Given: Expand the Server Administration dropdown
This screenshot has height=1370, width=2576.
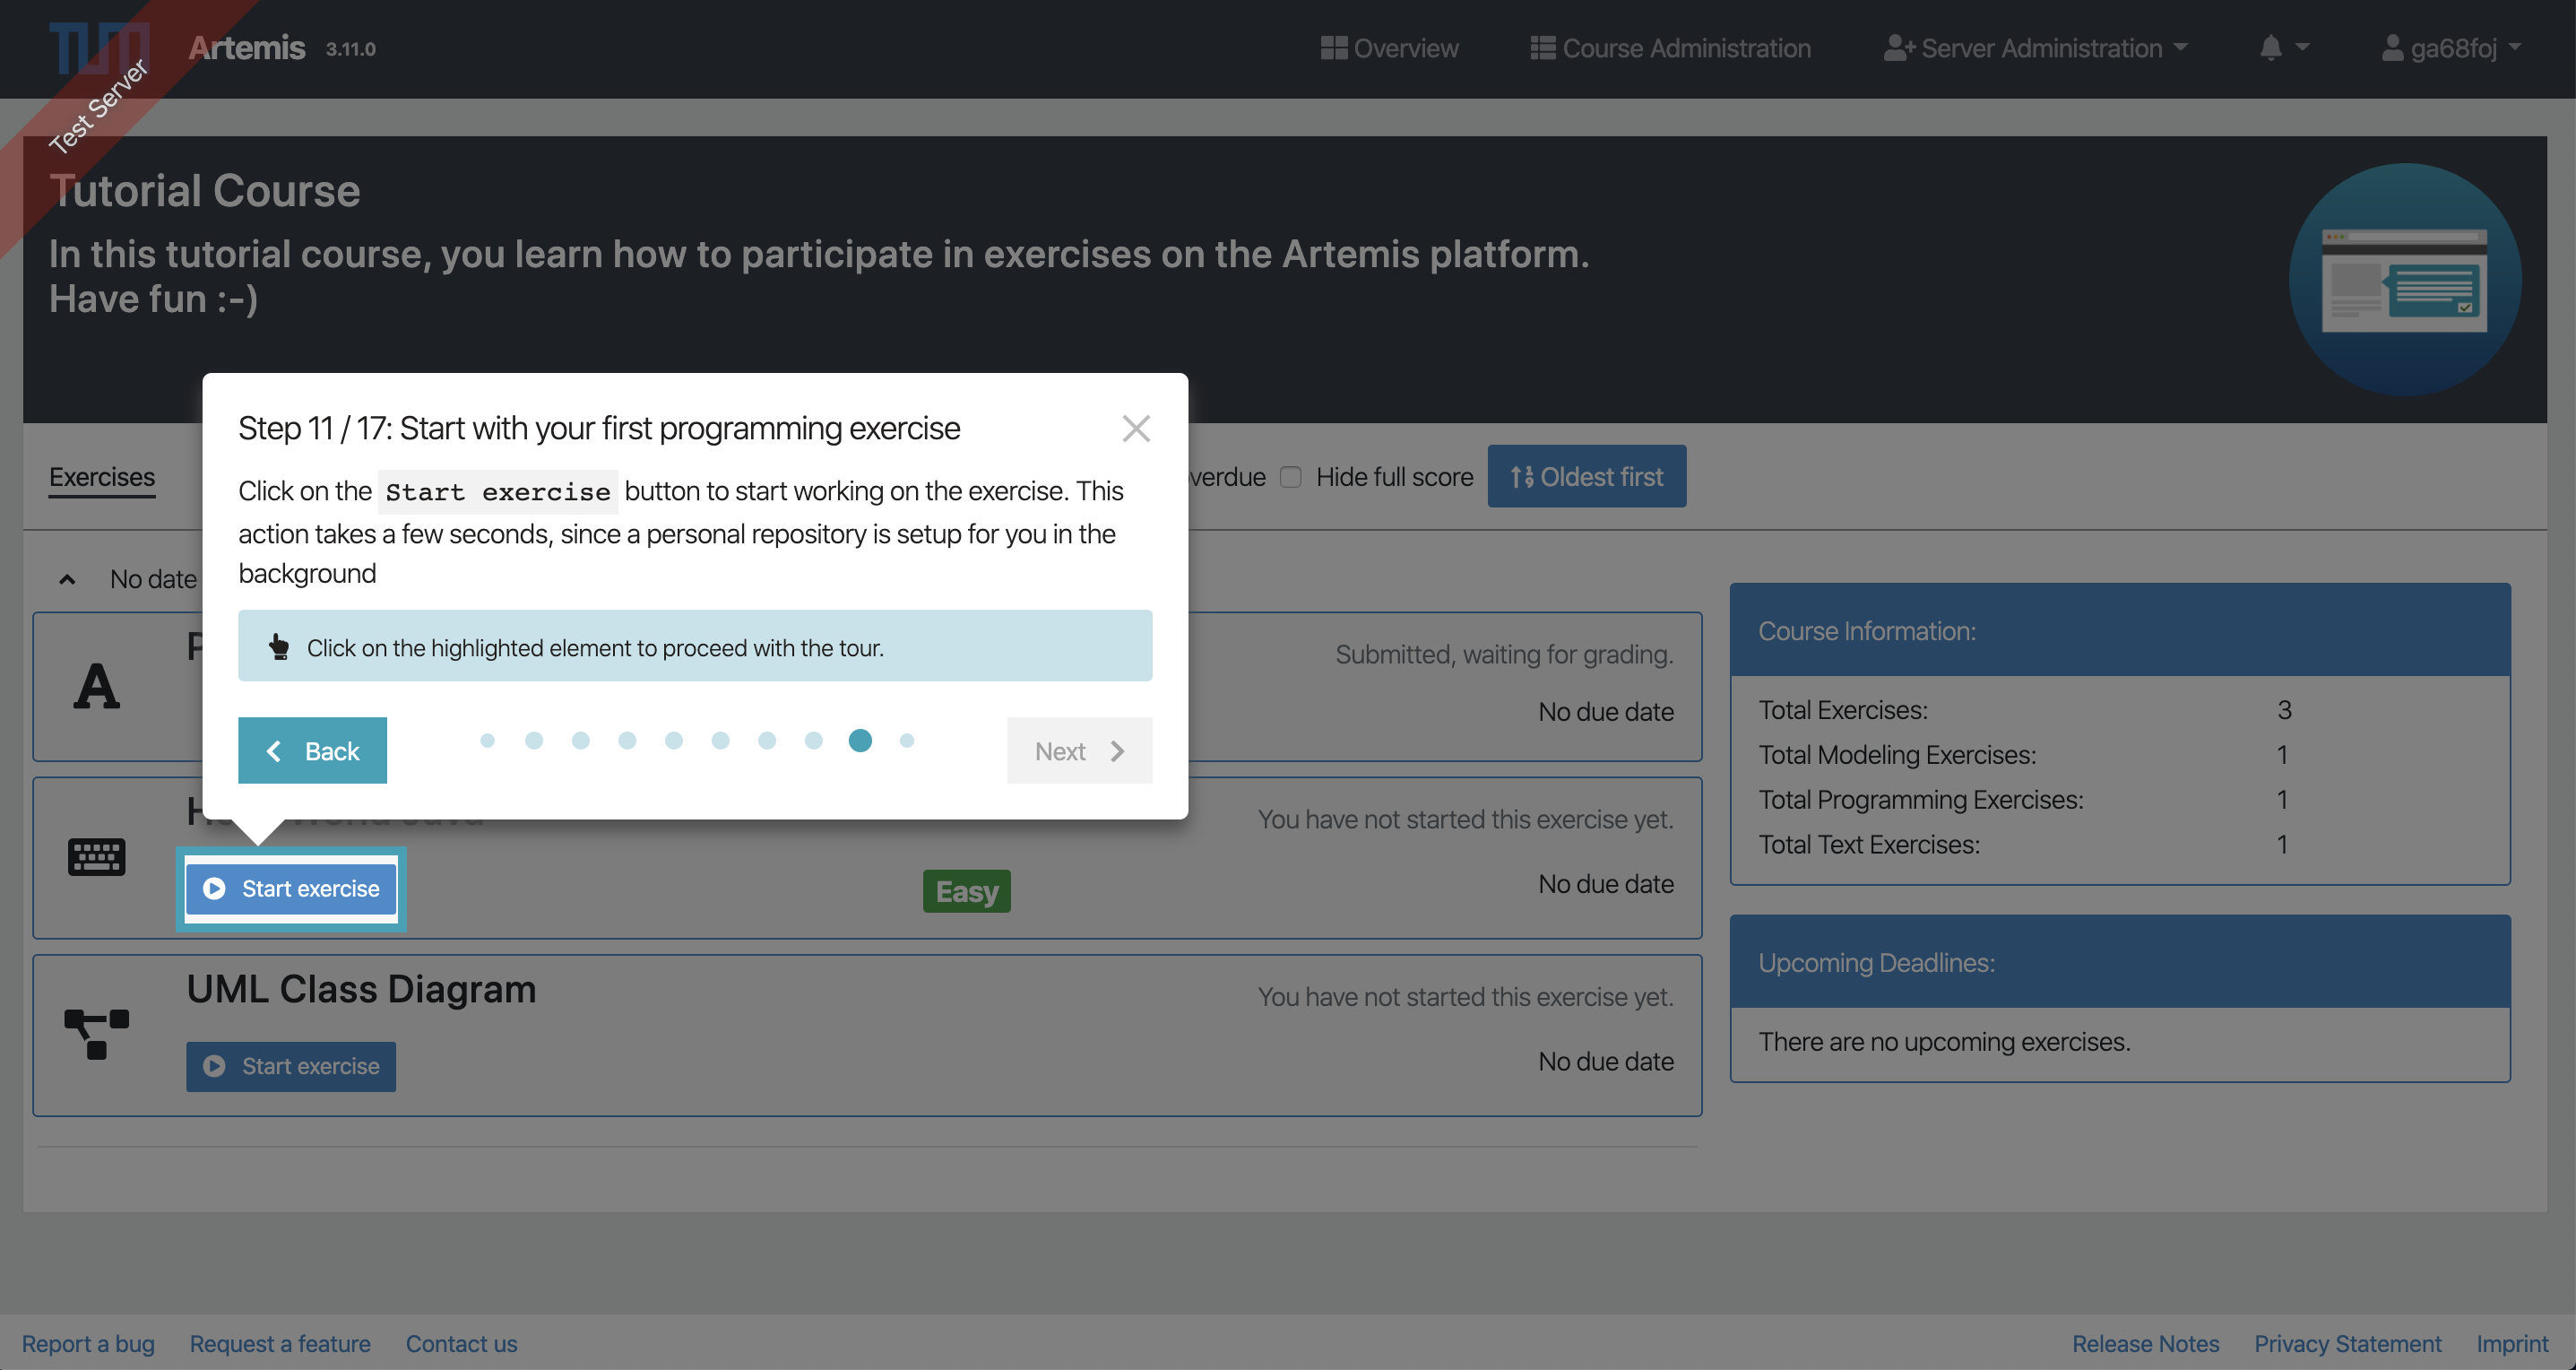Looking at the screenshot, I should point(2036,48).
